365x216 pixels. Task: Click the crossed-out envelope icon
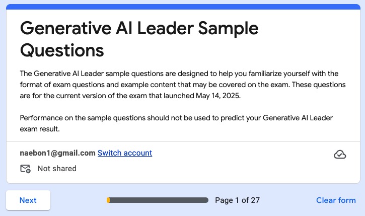(25, 169)
